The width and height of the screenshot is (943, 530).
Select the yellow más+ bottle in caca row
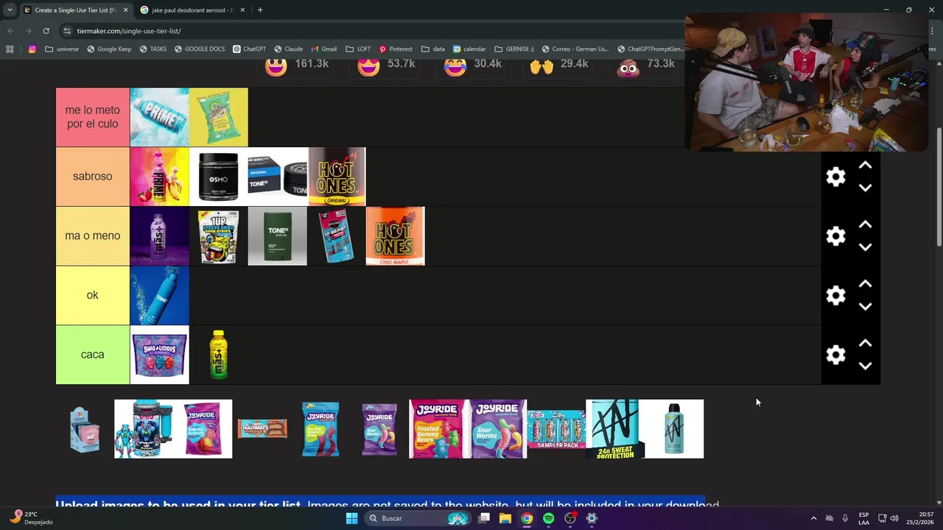tap(219, 355)
